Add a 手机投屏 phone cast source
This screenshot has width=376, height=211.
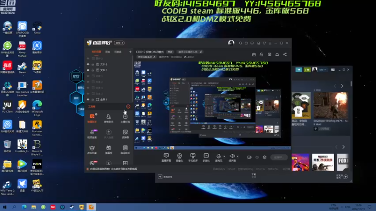coord(193,158)
